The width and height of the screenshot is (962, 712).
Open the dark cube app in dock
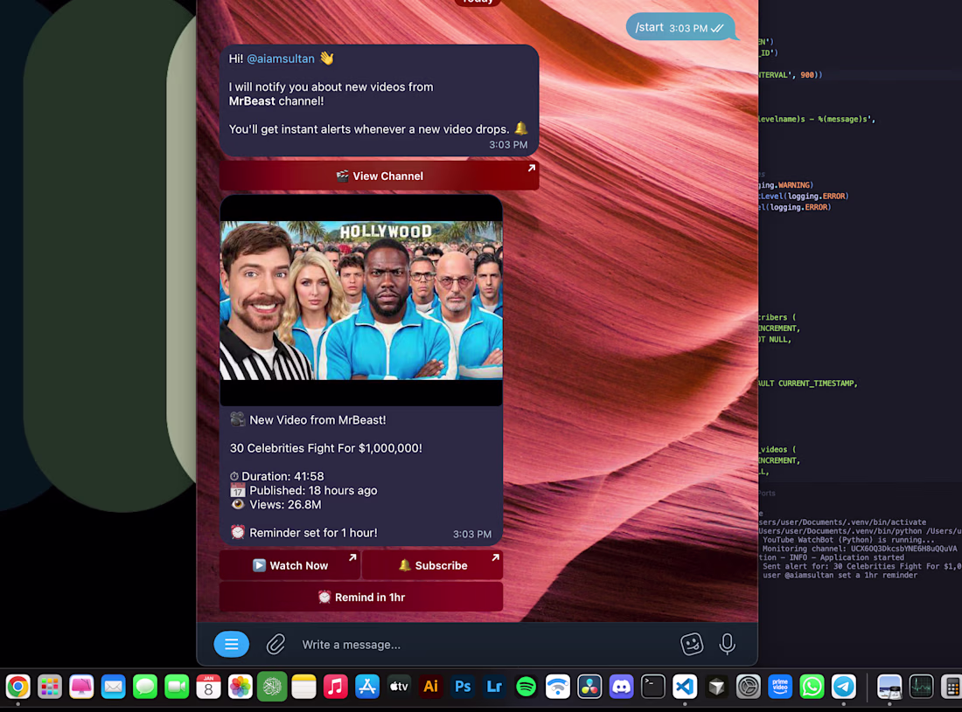[716, 687]
